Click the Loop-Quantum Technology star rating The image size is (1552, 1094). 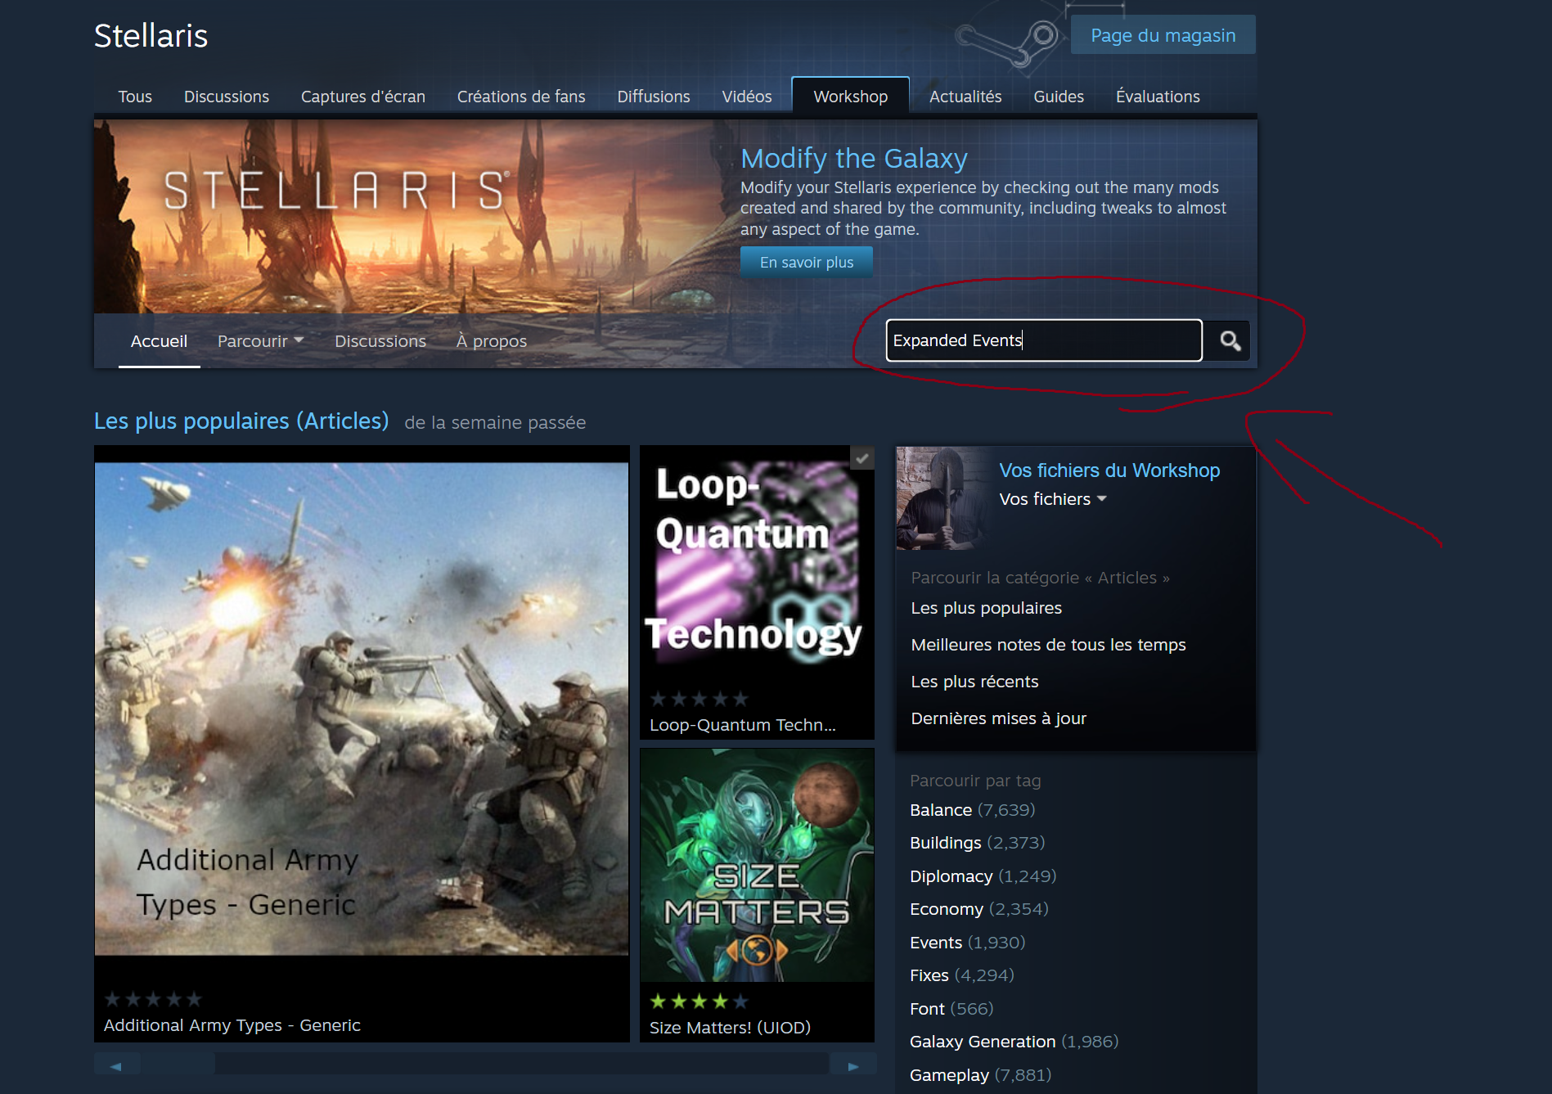tap(699, 699)
